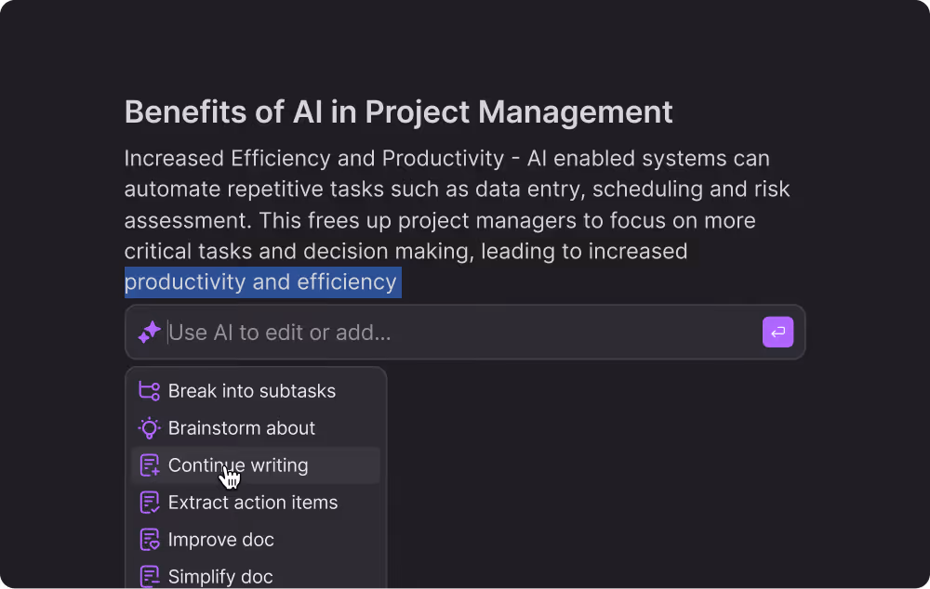
Task: Click the sparkle AI icon in the input bar
Action: [x=149, y=332]
